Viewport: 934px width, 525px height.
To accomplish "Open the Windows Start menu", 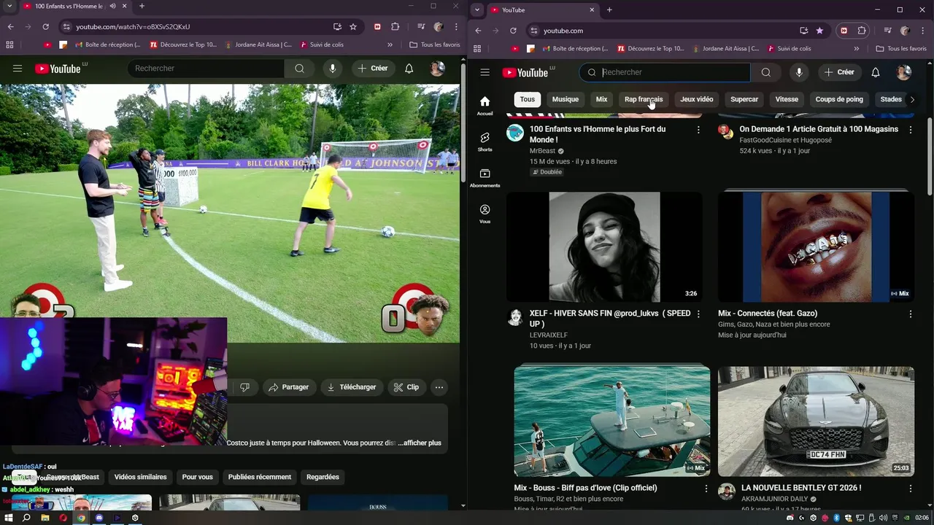I will pos(9,518).
